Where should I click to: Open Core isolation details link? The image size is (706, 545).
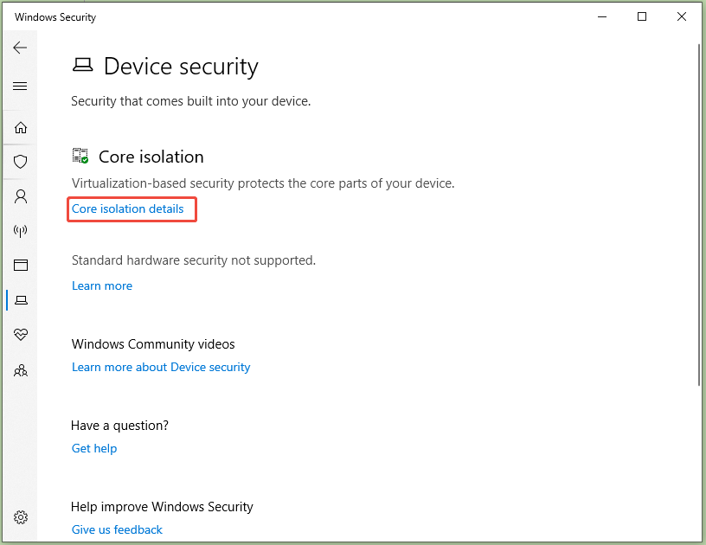[128, 208]
